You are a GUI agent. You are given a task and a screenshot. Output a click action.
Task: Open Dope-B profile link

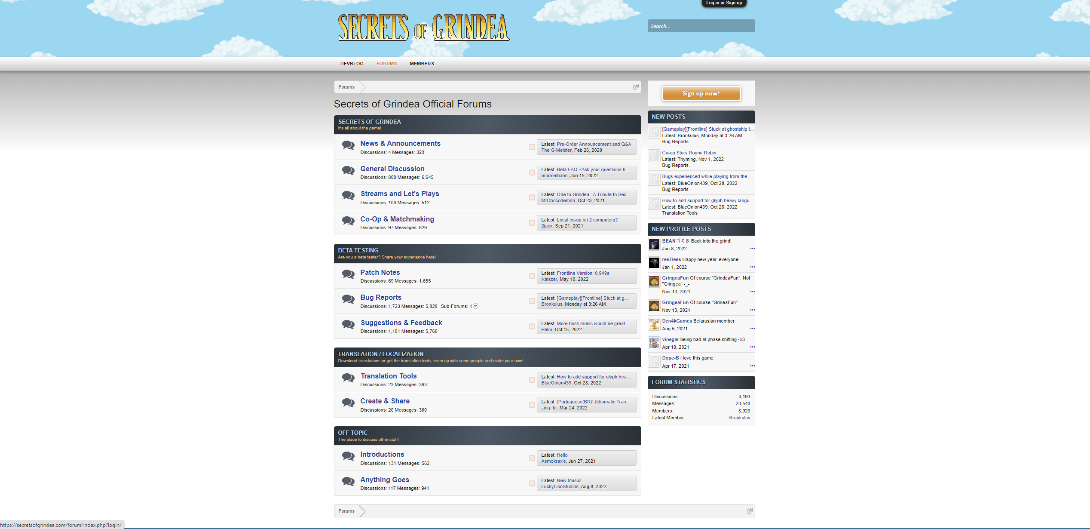[x=671, y=358]
